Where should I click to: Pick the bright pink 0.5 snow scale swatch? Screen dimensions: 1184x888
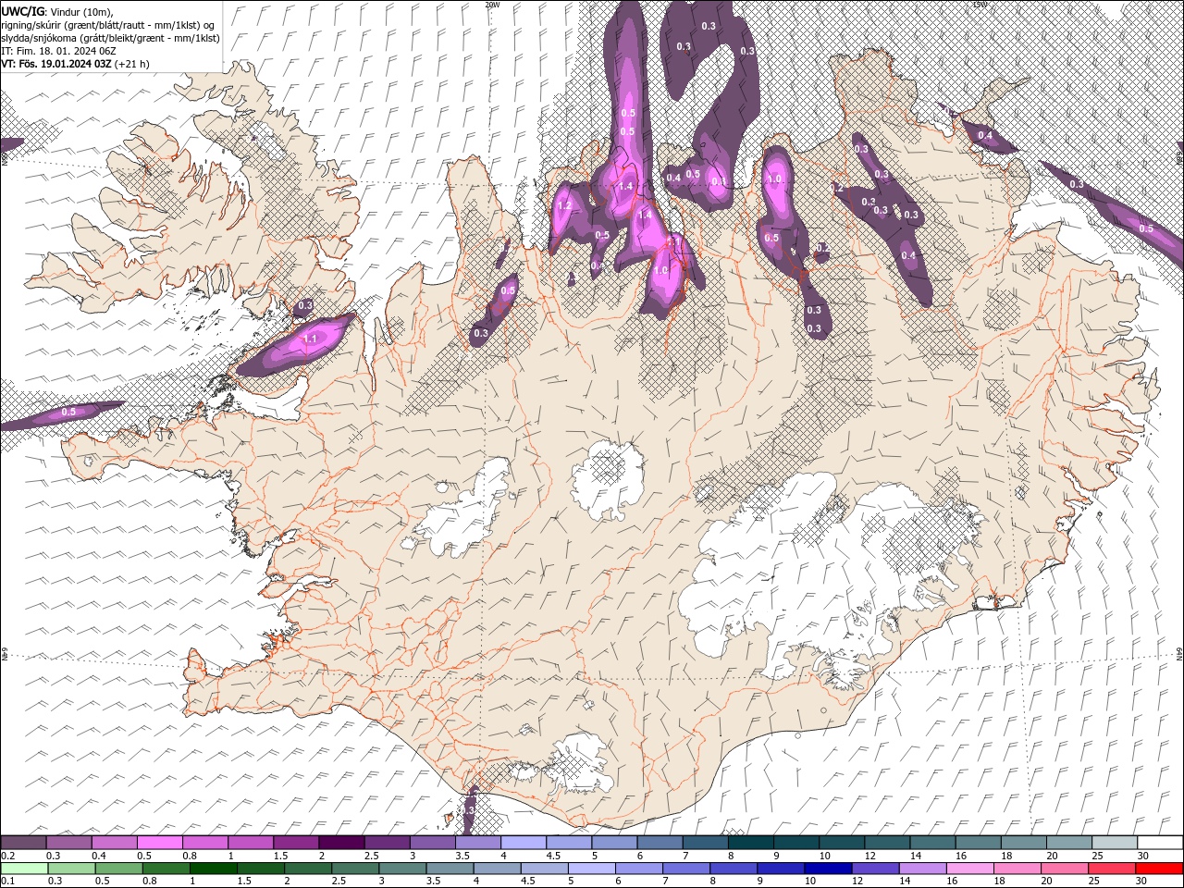[159, 843]
